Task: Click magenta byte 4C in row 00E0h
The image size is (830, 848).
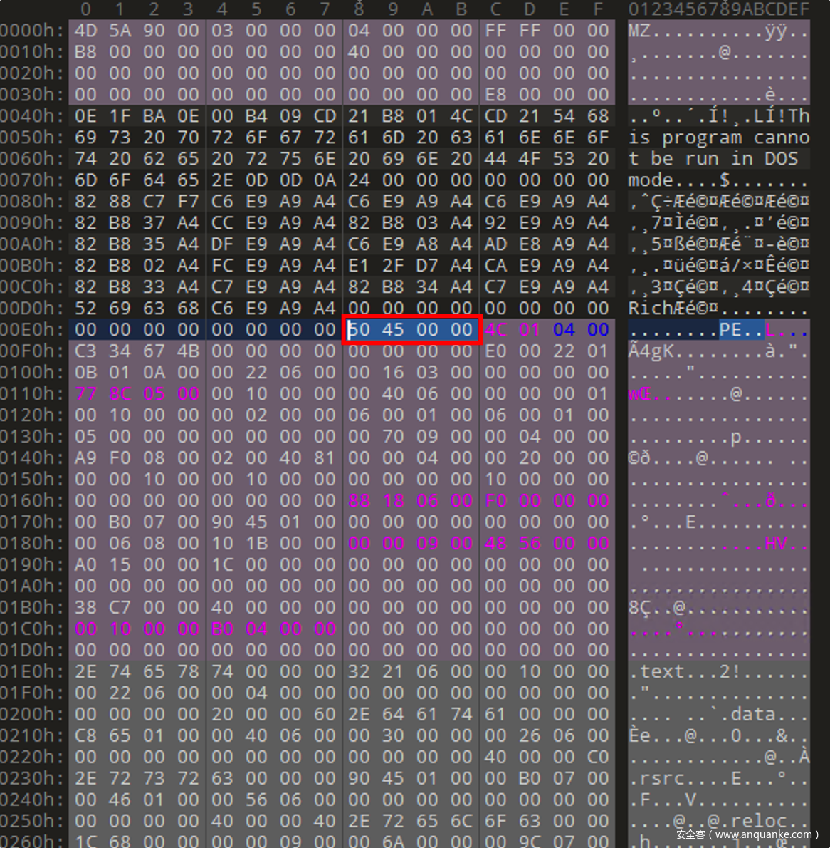Action: coord(495,330)
